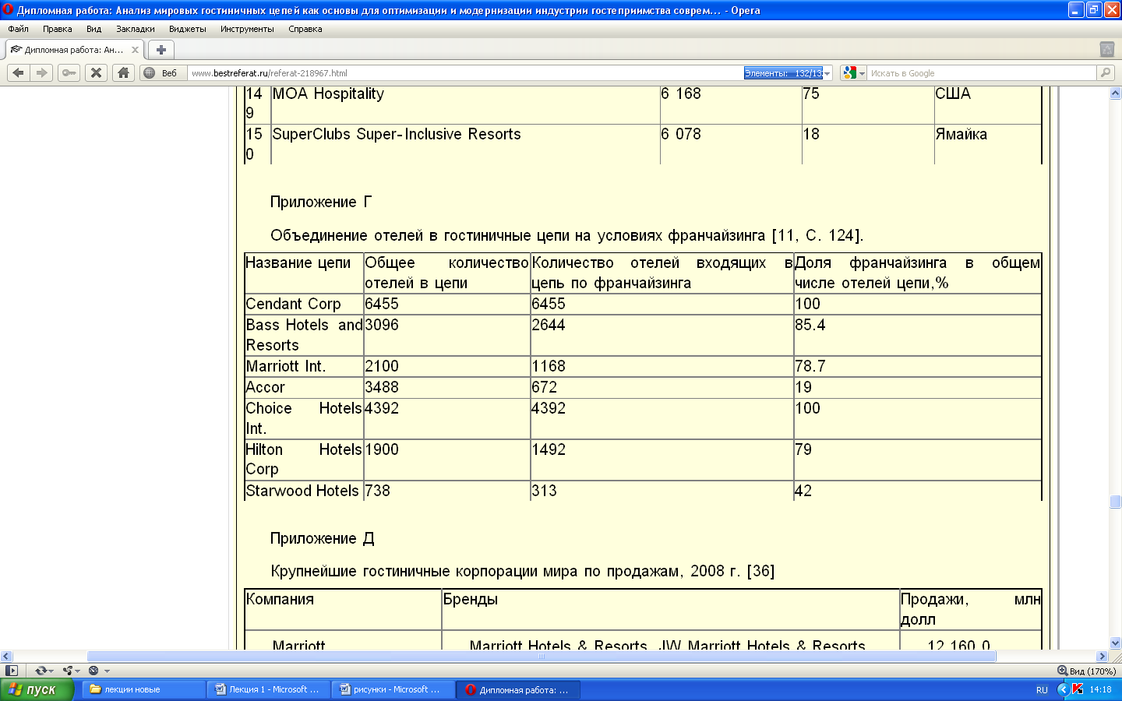Go back with the Back arrow button

19,72
